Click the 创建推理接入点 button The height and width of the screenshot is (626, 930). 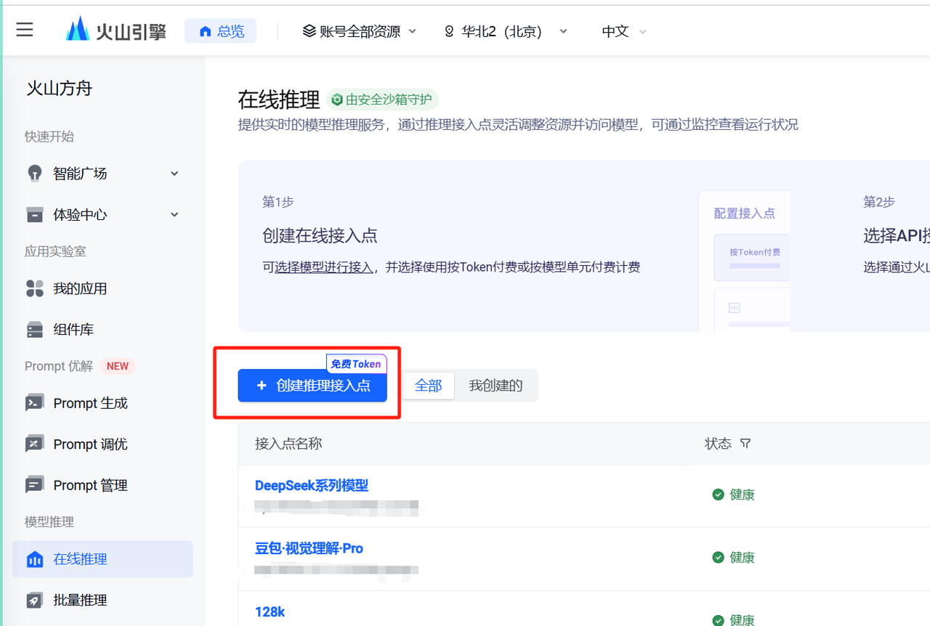tap(312, 386)
